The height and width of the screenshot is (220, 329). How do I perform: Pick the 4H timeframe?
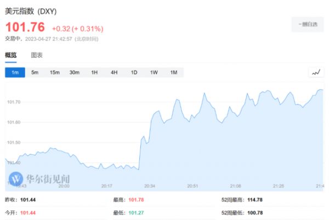click(114, 72)
